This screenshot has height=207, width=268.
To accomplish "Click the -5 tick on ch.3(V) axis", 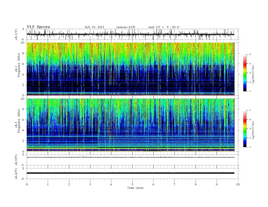I will [x=23, y=165].
